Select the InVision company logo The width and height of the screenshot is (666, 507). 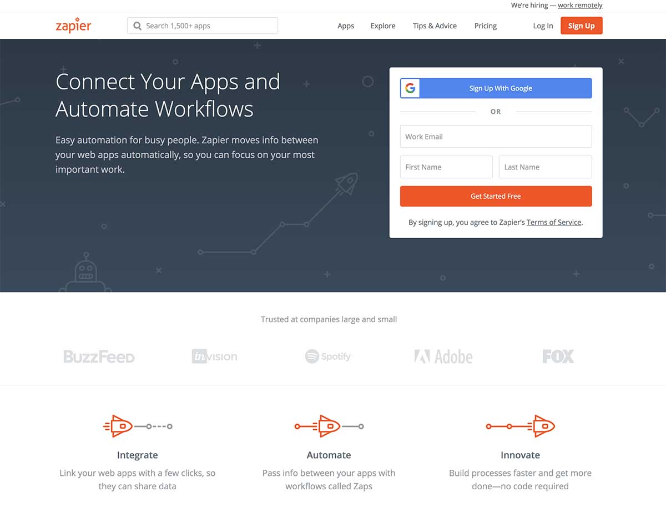(x=214, y=357)
